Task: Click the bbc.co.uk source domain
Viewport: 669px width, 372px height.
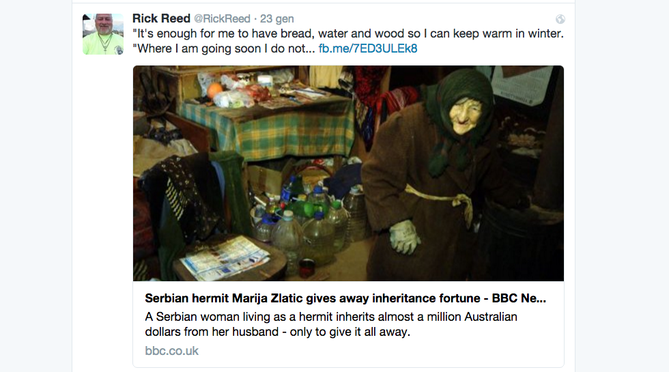Action: tap(171, 351)
